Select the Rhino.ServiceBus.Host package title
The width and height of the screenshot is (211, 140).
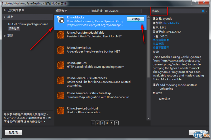click(x=82, y=108)
